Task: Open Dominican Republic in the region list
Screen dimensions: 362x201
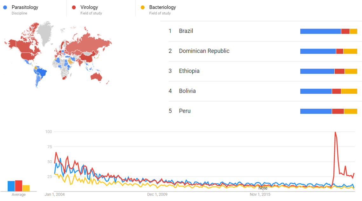Action: [x=204, y=51]
